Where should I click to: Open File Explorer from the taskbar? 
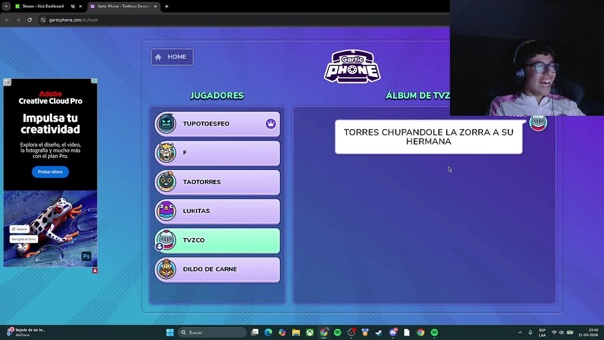click(296, 332)
